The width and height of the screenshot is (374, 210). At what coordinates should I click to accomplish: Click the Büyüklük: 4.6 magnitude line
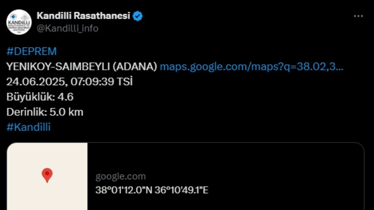tap(40, 97)
